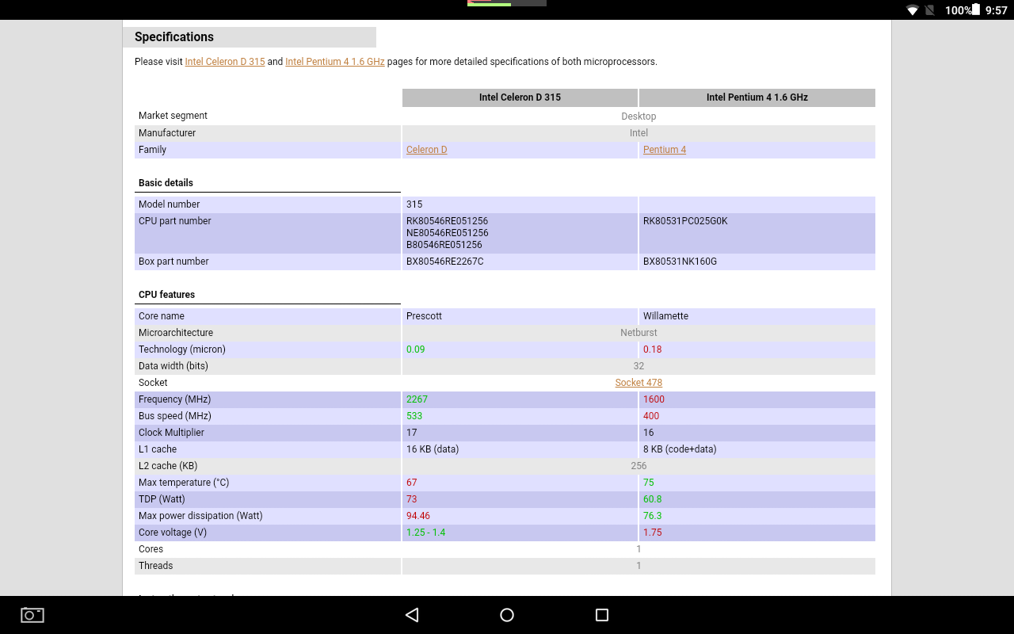Follow the Pentium 4 family link
The height and width of the screenshot is (634, 1014).
(665, 150)
